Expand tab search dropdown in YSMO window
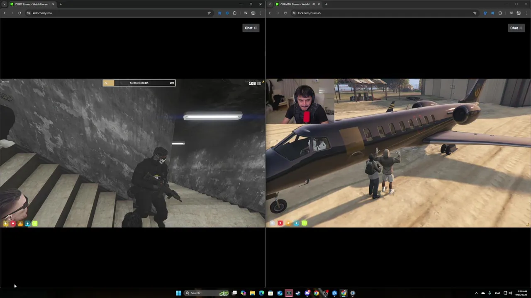Viewport: 531px width, 298px height. pyautogui.click(x=5, y=4)
